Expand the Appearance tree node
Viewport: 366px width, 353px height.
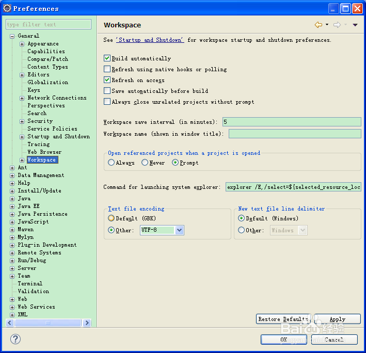click(22, 44)
